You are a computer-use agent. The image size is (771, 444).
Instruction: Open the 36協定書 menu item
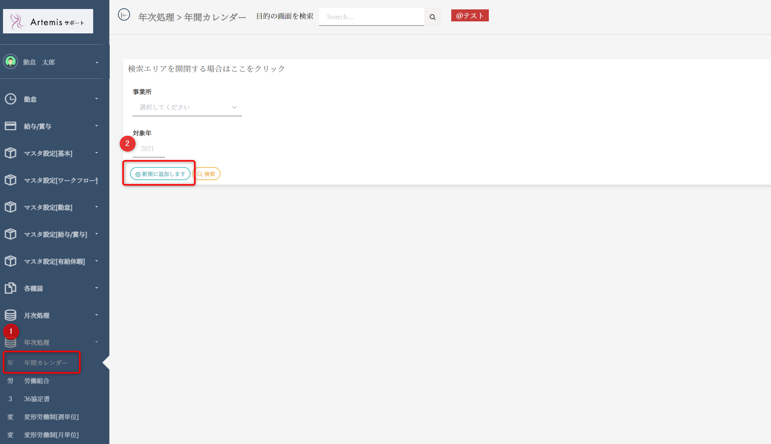[x=37, y=399]
